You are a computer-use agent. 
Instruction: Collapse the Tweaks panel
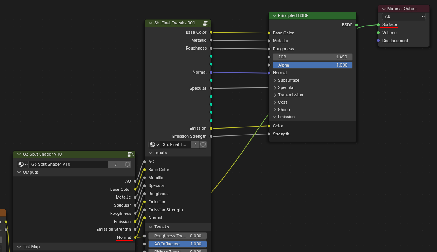pyautogui.click(x=150, y=227)
